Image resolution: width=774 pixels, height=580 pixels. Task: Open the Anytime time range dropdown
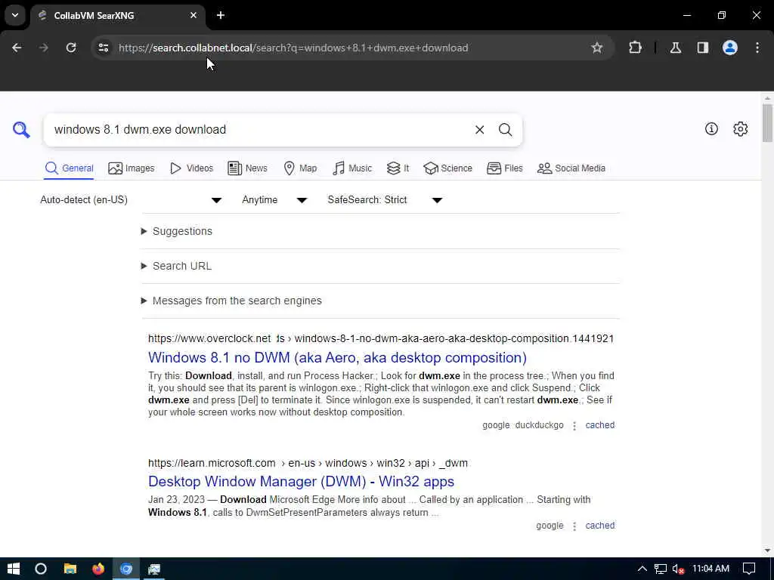(x=274, y=199)
